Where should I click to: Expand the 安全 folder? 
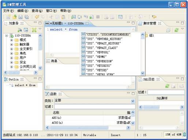pyautogui.click(x=11, y=62)
